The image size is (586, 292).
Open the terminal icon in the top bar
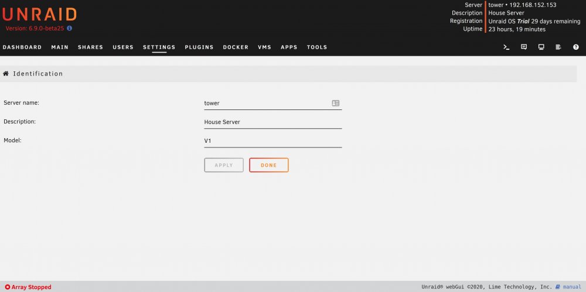point(506,47)
